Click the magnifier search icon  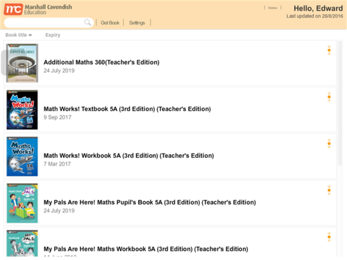point(88,22)
